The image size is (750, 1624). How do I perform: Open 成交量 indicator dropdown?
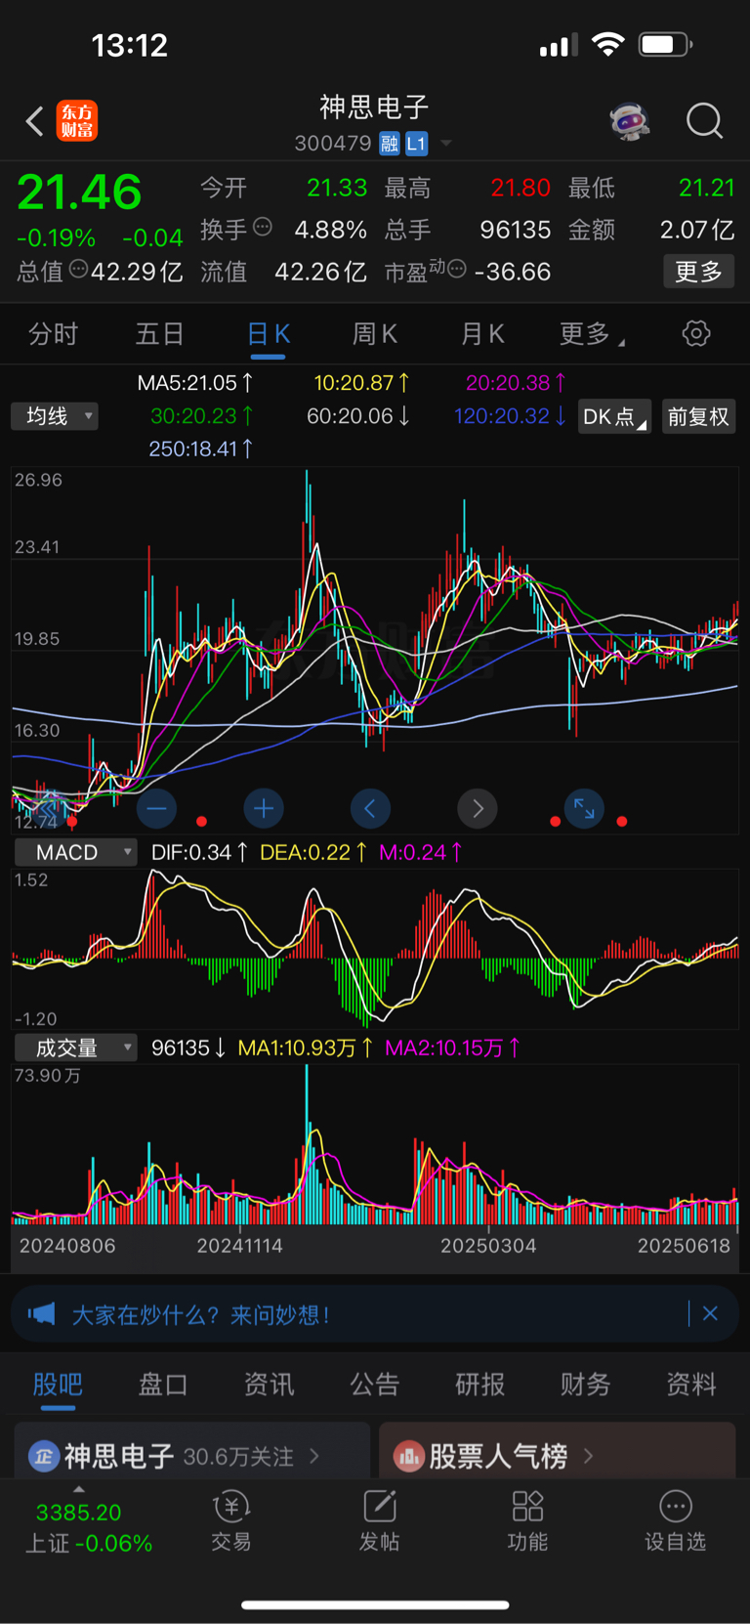[x=75, y=1047]
